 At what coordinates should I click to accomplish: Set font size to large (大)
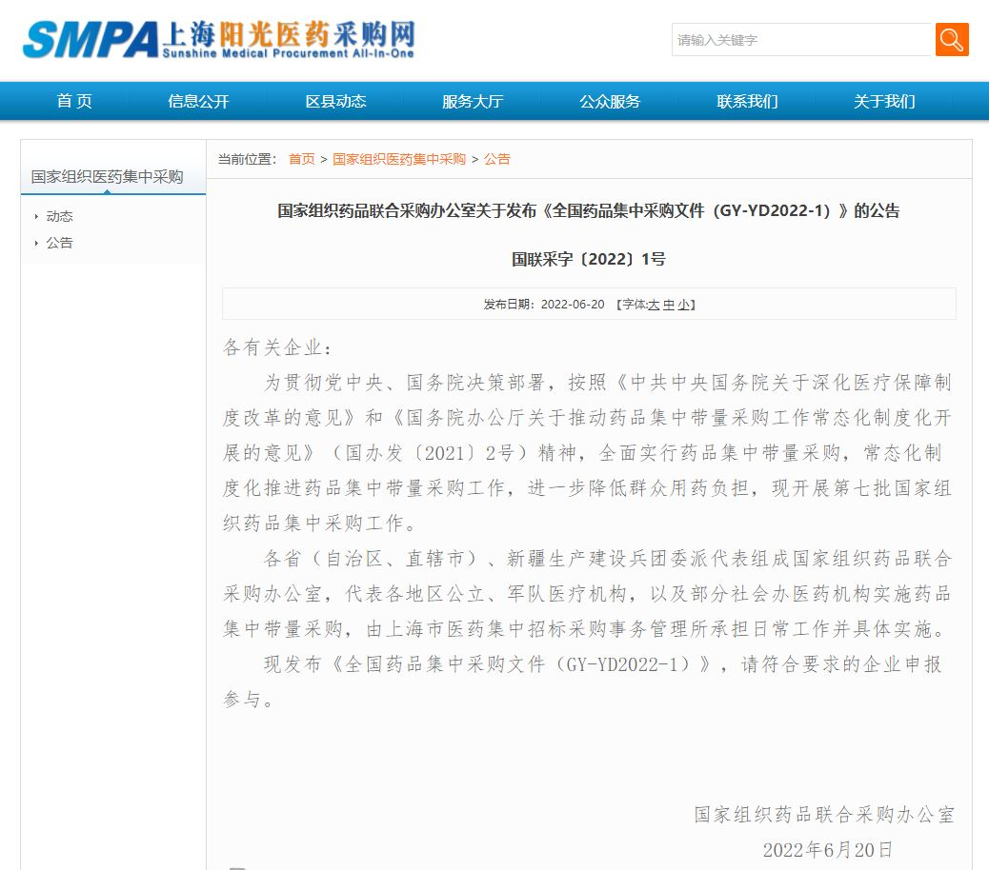[654, 305]
